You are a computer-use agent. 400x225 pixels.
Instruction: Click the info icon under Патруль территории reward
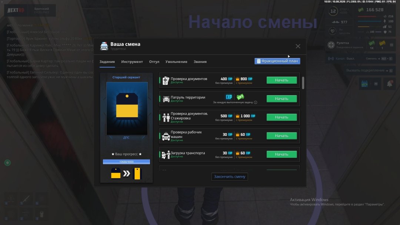pyautogui.click(x=256, y=103)
